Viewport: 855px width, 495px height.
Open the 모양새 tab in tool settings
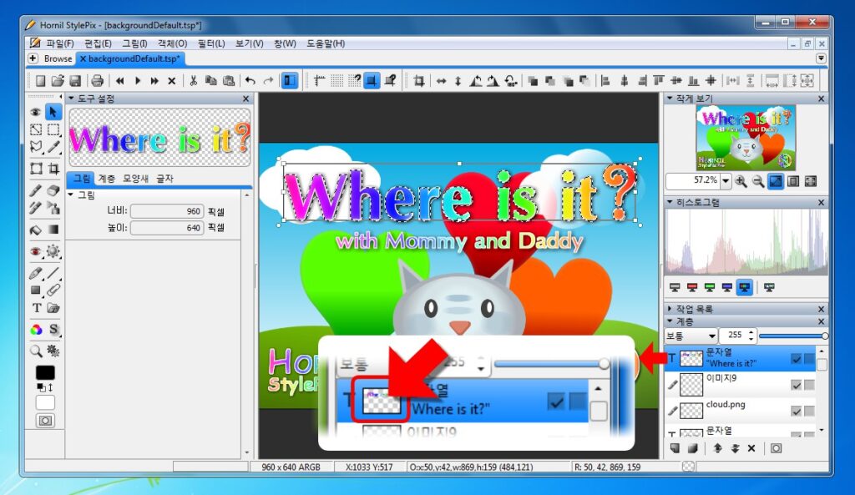136,179
